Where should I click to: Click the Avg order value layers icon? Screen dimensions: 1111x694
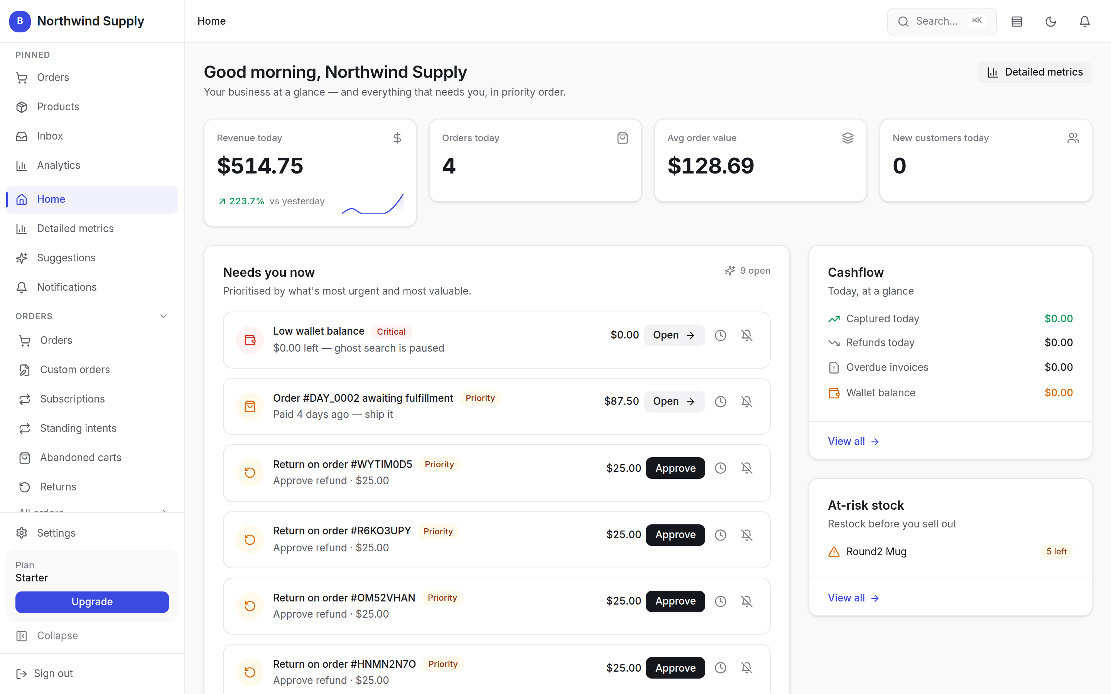[x=848, y=138]
